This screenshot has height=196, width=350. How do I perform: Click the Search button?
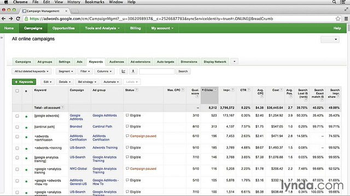tap(183, 71)
